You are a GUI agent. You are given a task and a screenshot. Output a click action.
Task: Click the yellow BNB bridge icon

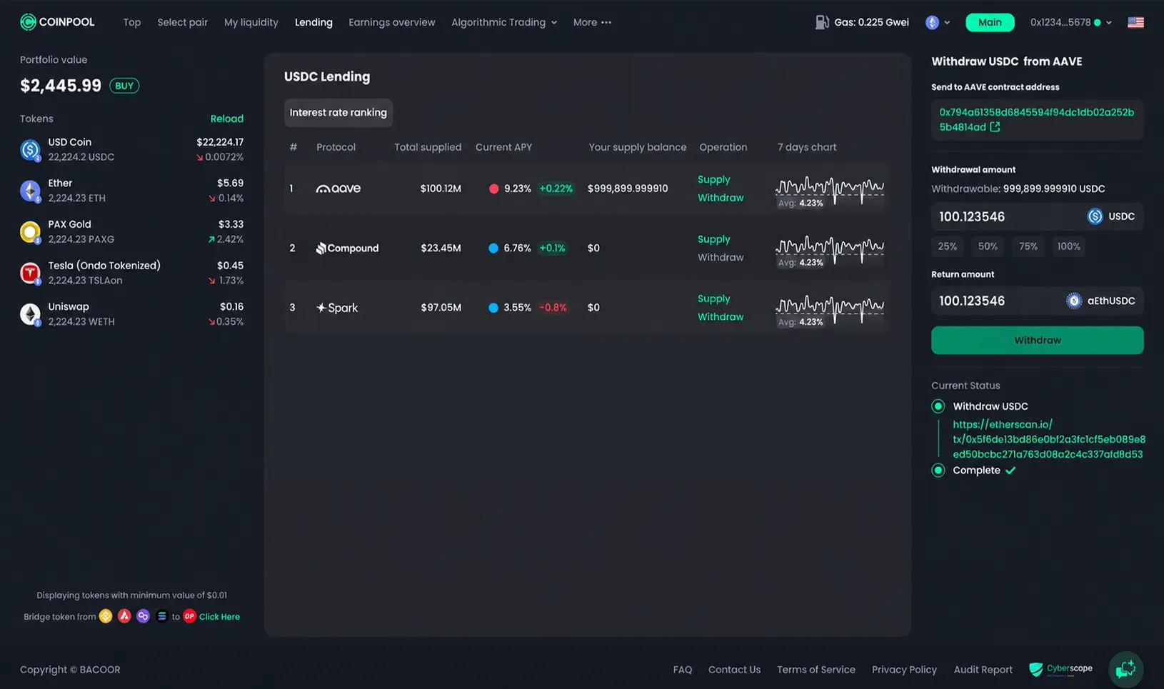click(x=106, y=616)
